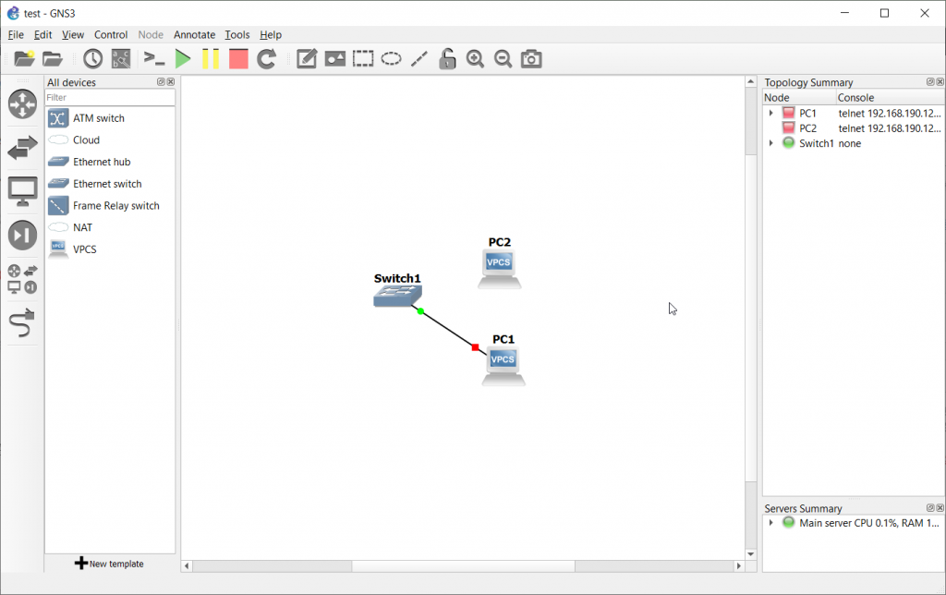This screenshot has width=946, height=595.
Task: Select ATM switch device template
Action: (110, 118)
